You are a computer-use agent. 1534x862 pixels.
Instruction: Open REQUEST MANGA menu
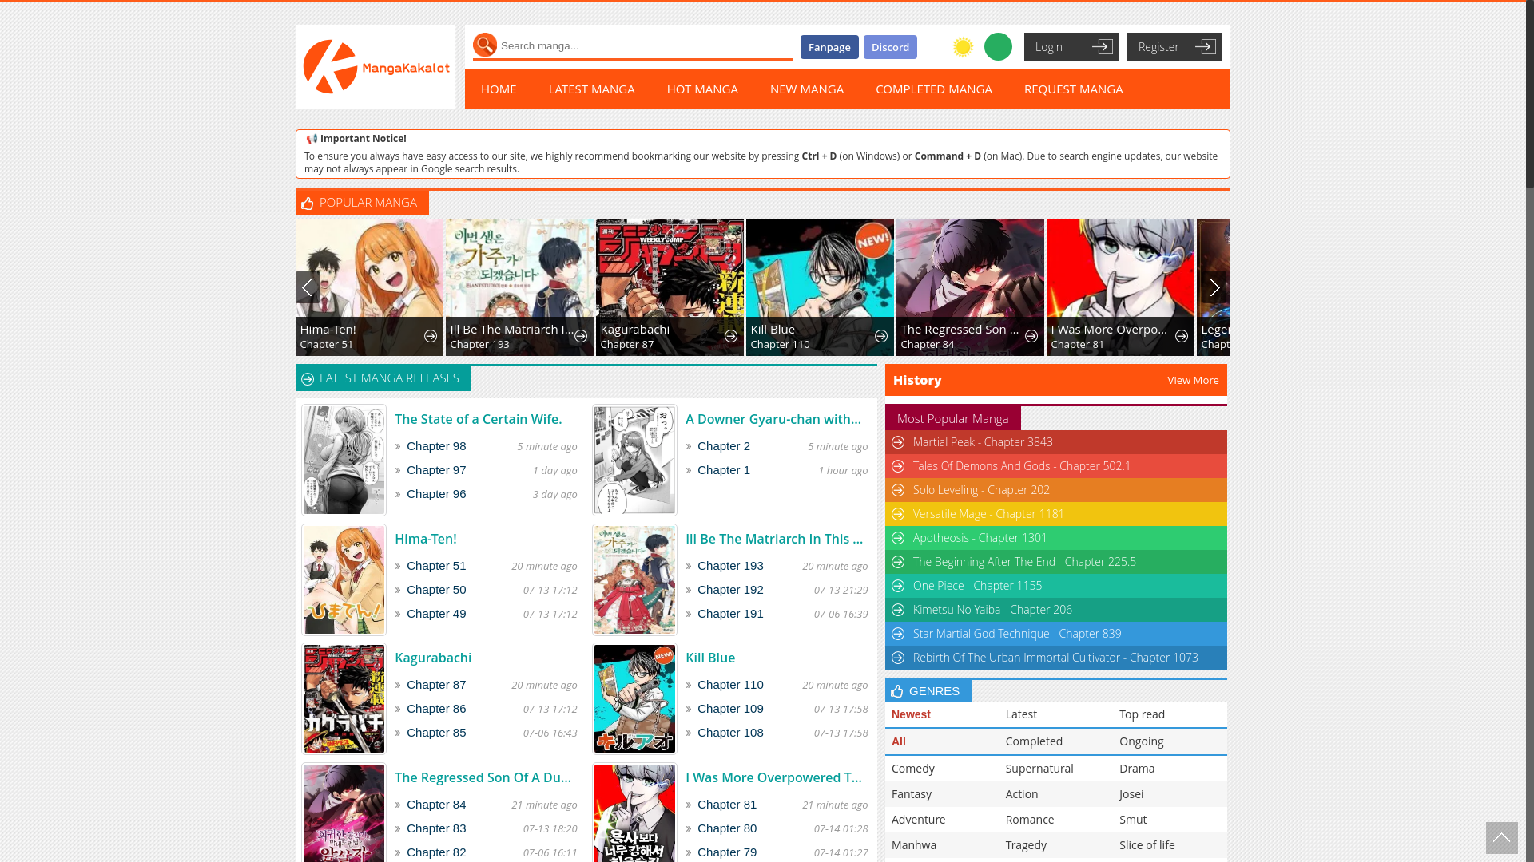click(x=1074, y=89)
